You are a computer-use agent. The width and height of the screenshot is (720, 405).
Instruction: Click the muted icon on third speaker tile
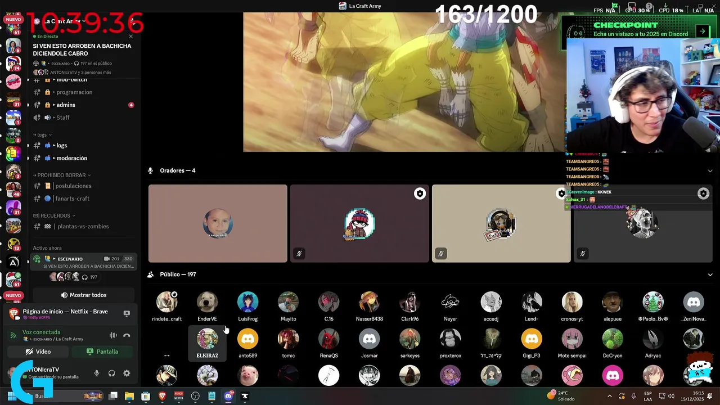point(441,254)
